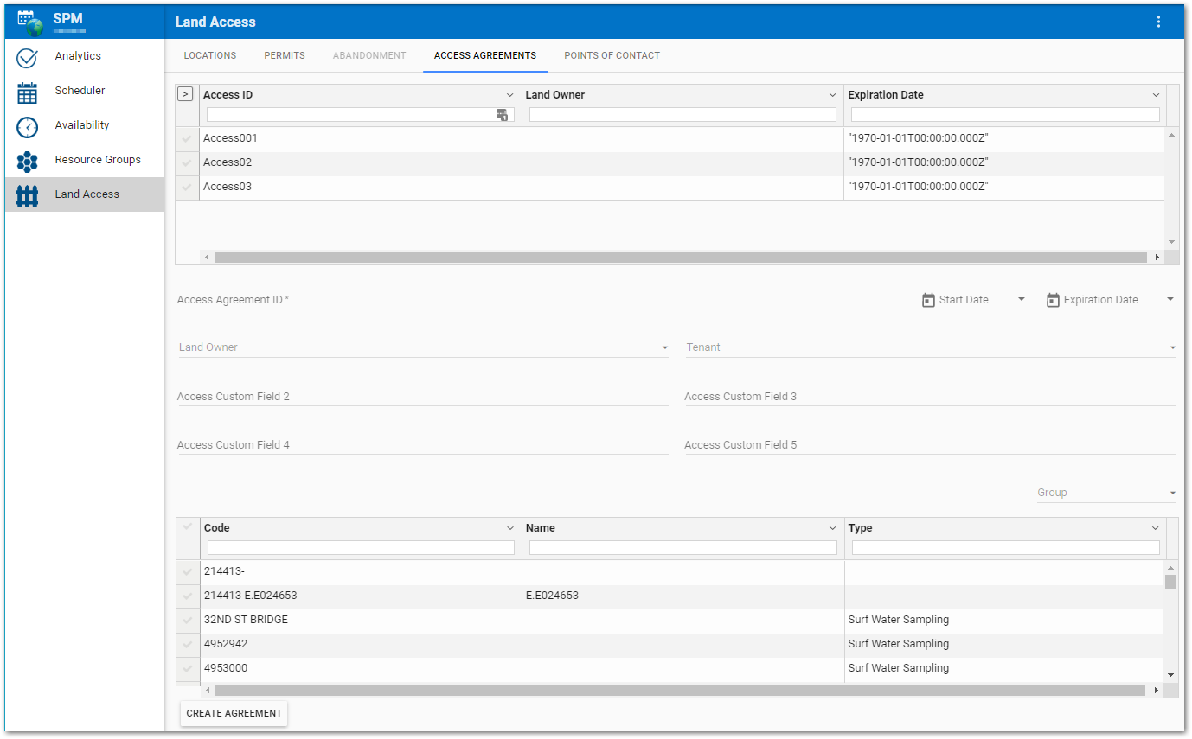Open the three-dot more options menu
Screen dimensions: 1192x739
point(1158,22)
